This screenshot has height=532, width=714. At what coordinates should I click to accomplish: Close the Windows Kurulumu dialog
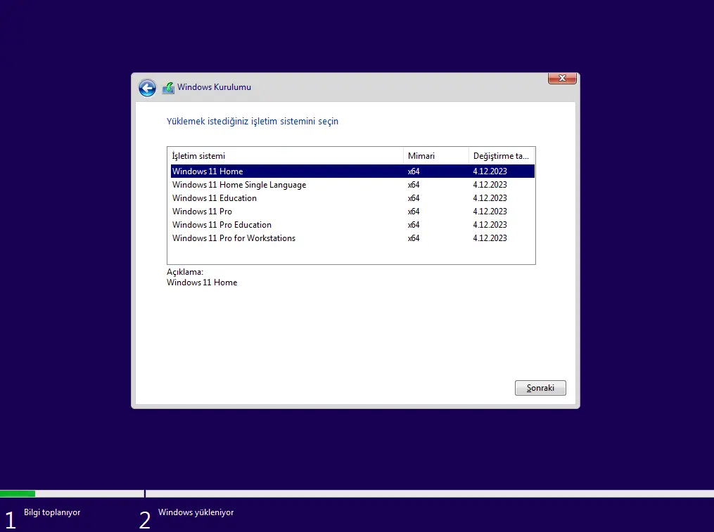tap(562, 78)
